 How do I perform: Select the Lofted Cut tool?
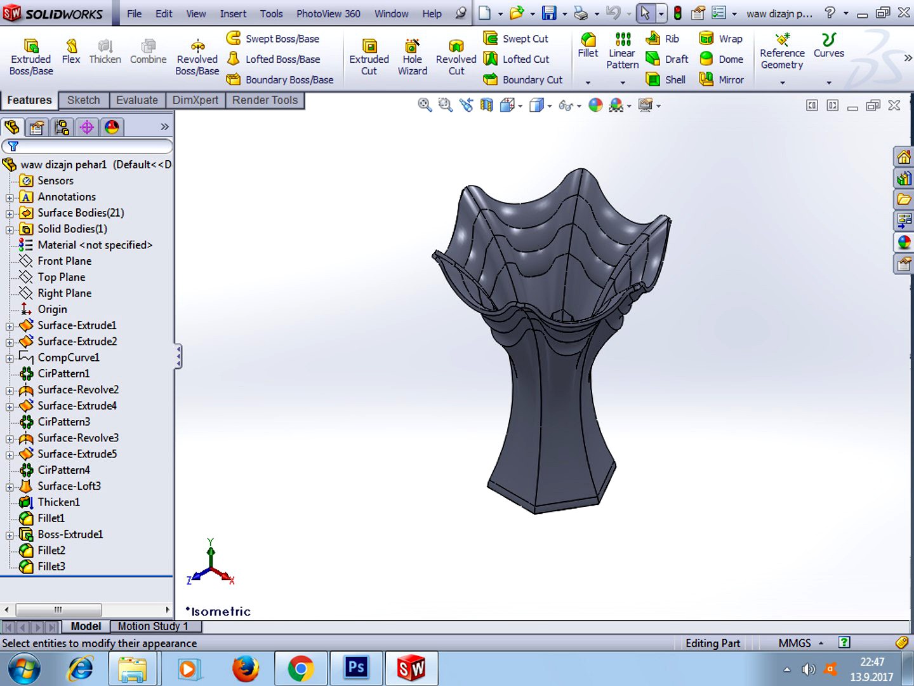coord(517,59)
